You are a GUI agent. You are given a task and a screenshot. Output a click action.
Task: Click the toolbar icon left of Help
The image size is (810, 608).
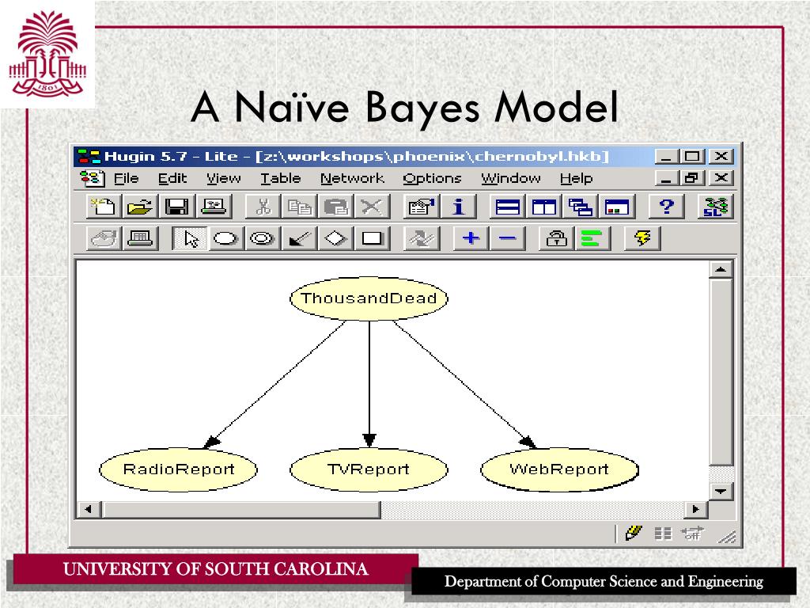click(x=617, y=207)
